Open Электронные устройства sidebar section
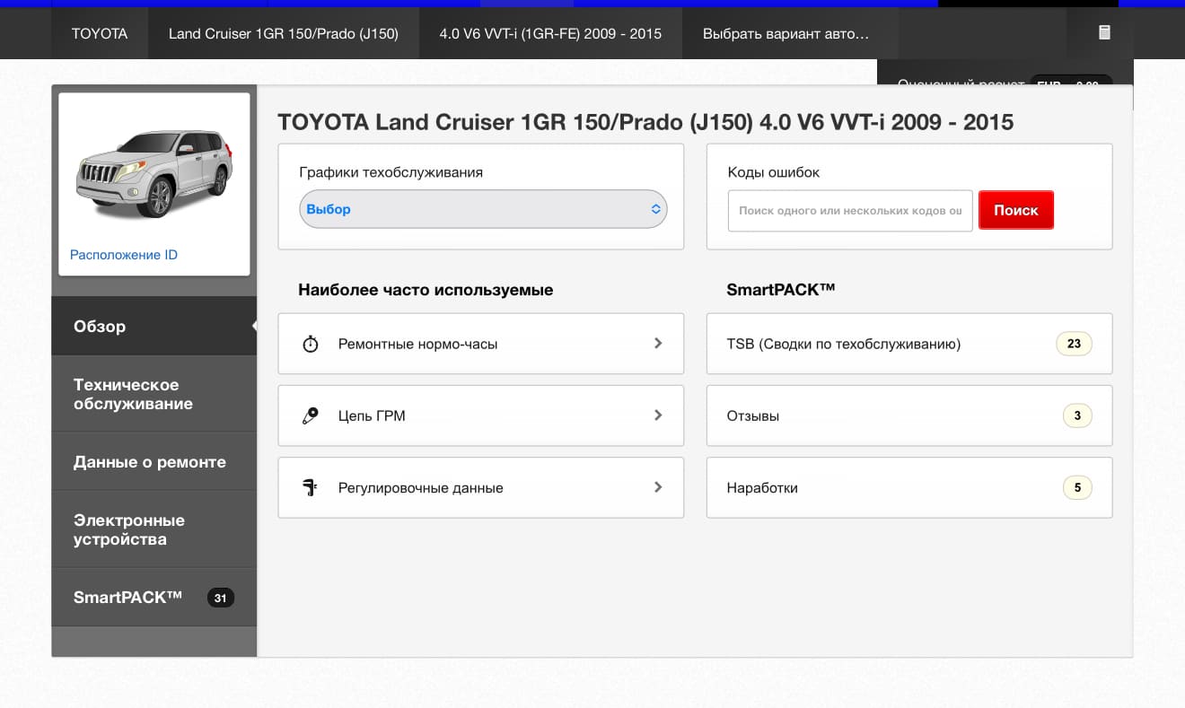Viewport: 1185px width, 708px height. pyautogui.click(x=154, y=529)
